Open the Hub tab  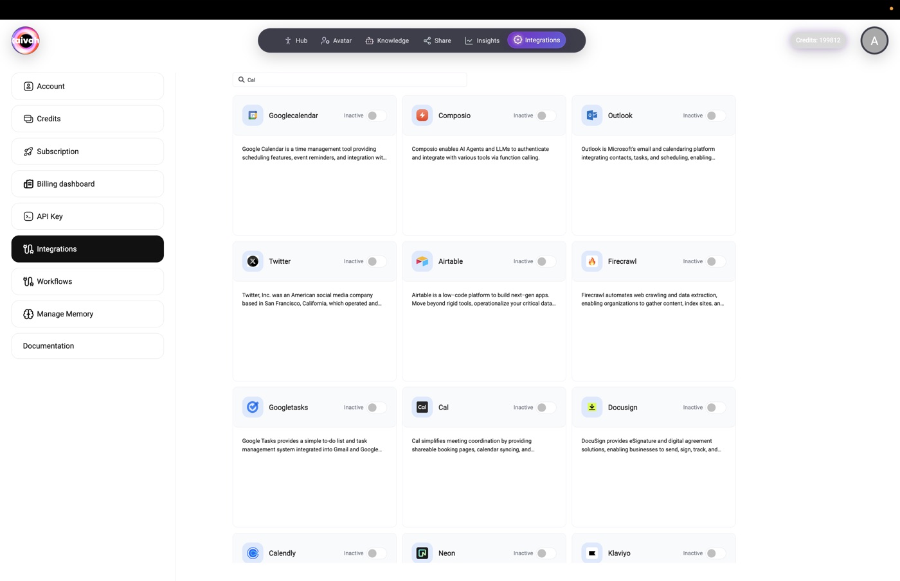(296, 40)
